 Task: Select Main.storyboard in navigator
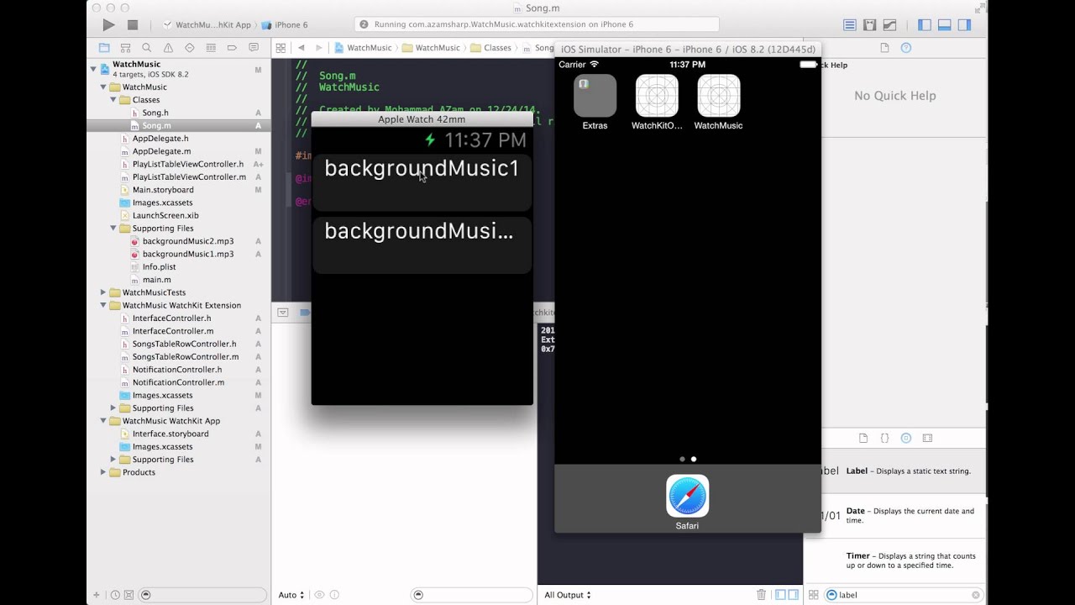163,190
